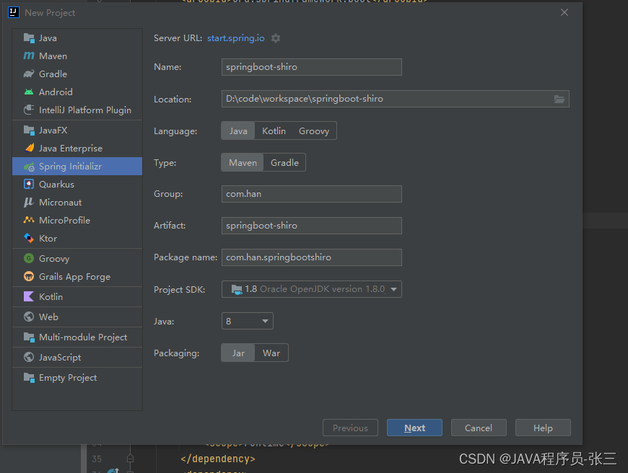Click the Package name field

click(x=312, y=257)
